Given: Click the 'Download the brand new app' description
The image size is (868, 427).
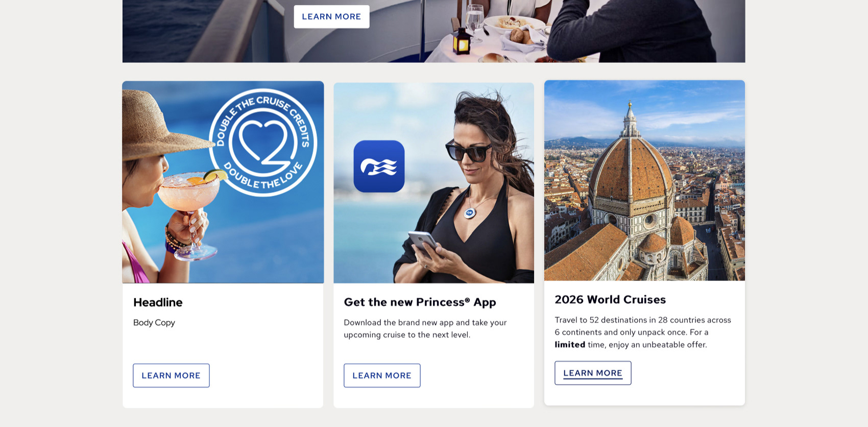Looking at the screenshot, I should pyautogui.click(x=425, y=328).
